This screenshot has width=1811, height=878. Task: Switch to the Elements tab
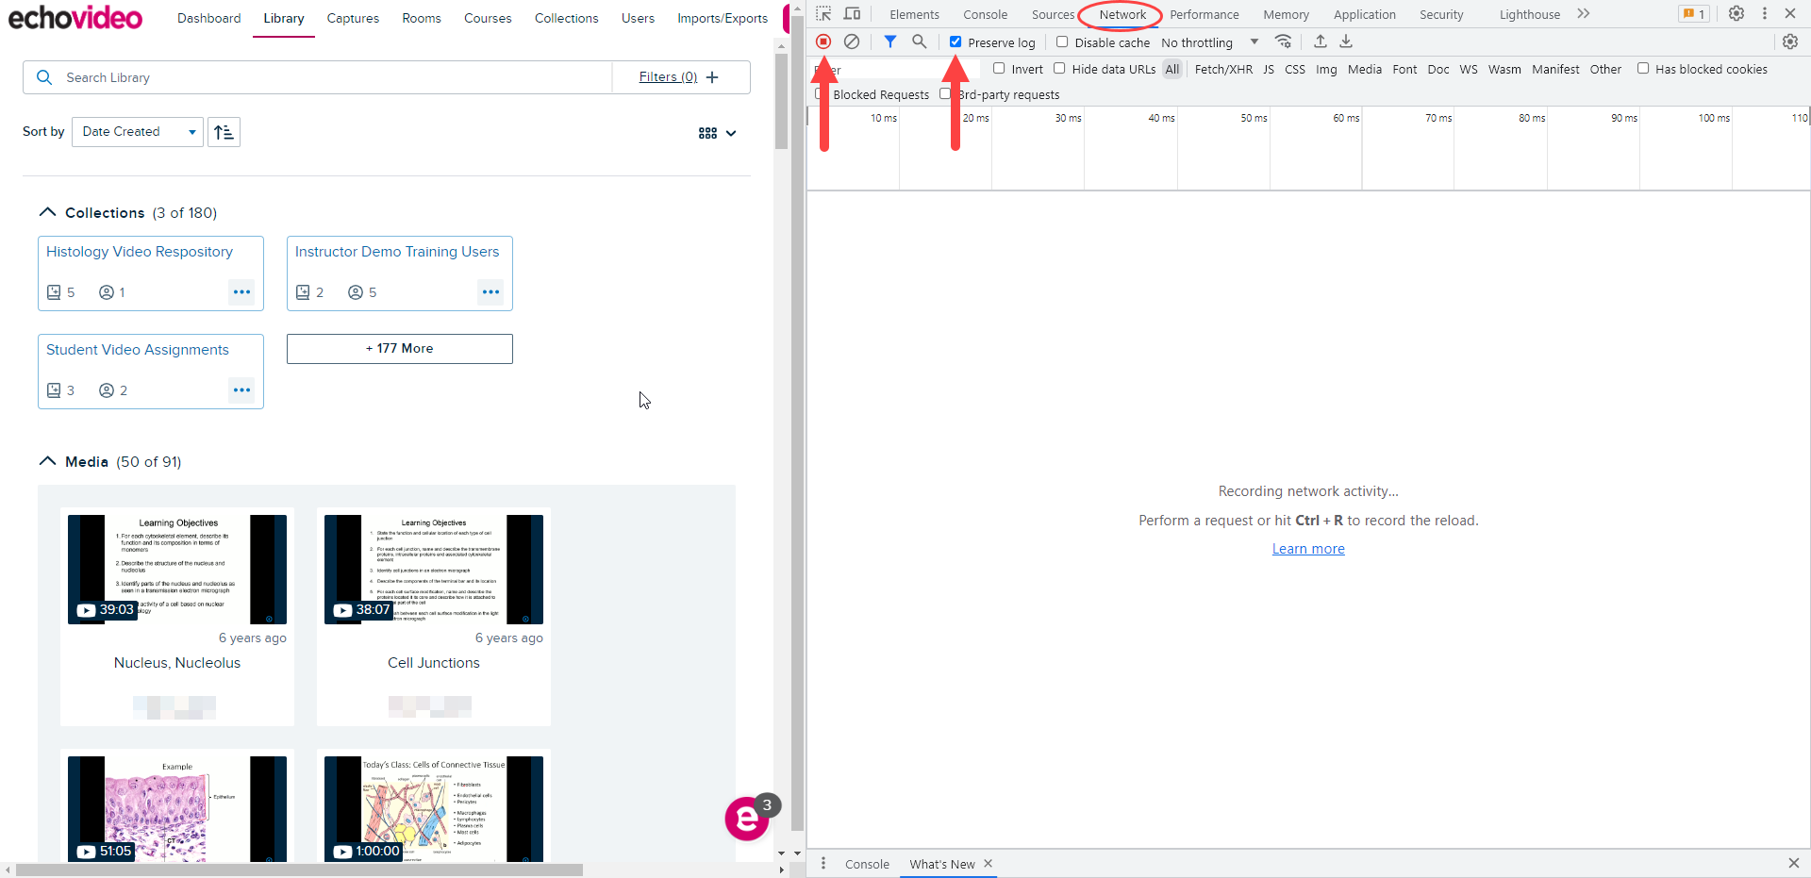point(914,14)
